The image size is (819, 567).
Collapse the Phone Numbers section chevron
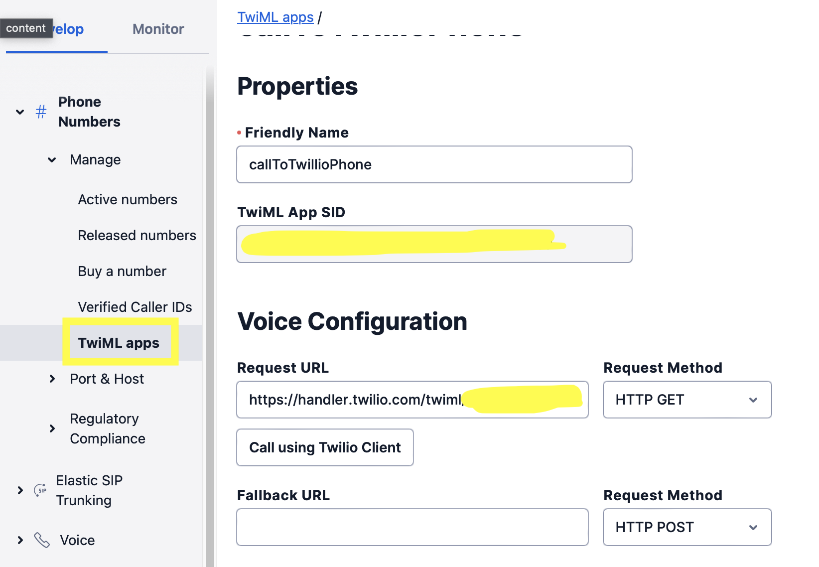(19, 112)
